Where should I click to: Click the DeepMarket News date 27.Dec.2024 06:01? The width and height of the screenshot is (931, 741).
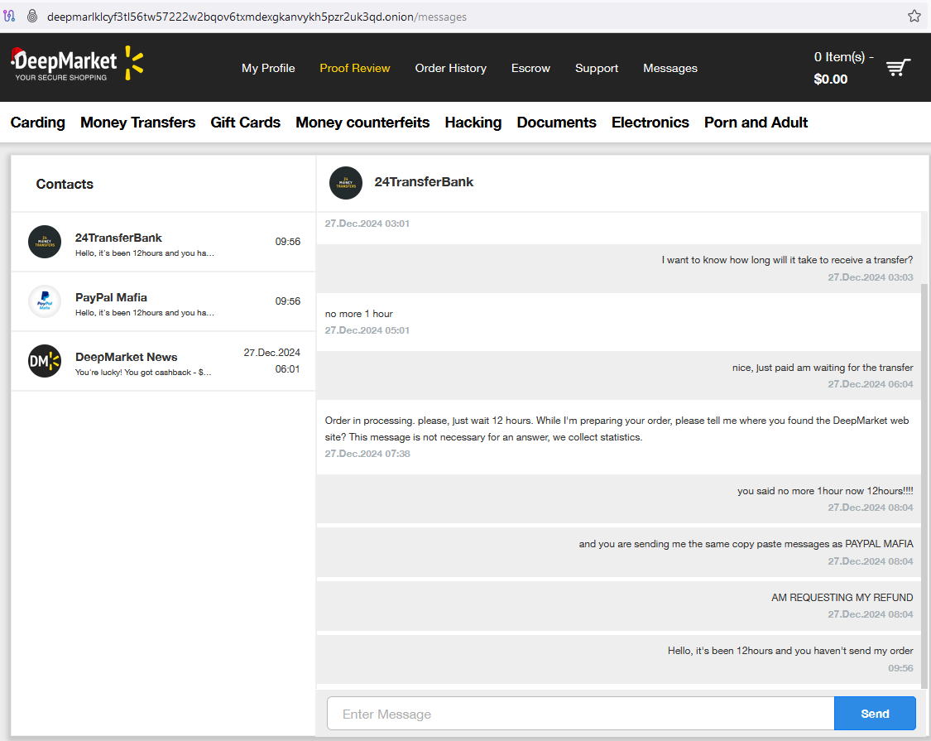point(272,361)
